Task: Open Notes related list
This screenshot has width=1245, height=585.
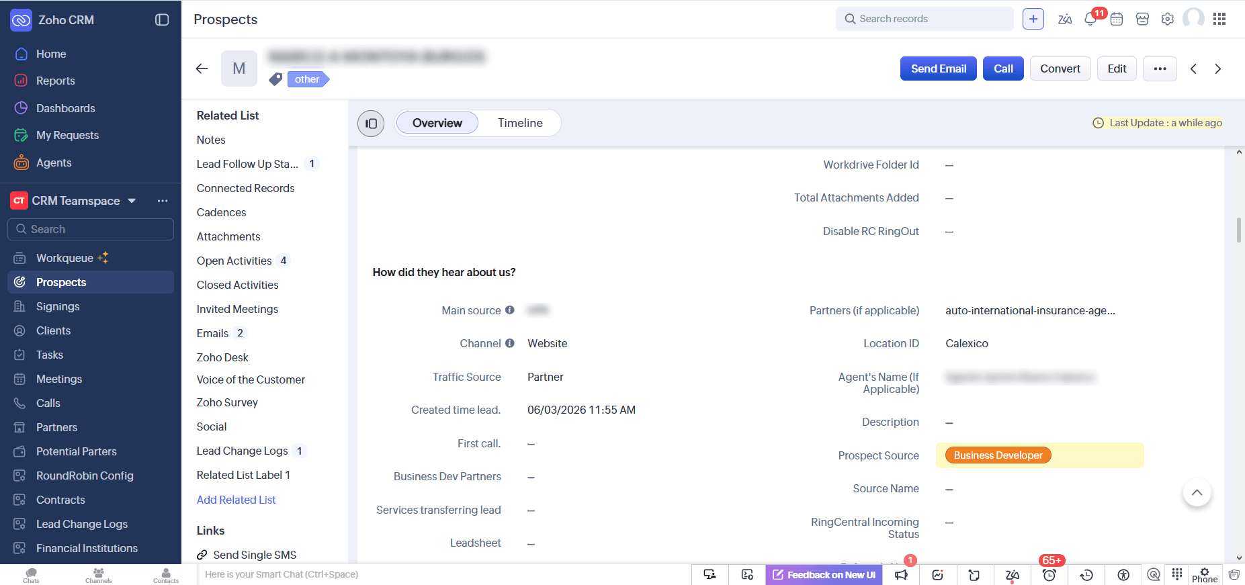Action: pyautogui.click(x=211, y=140)
